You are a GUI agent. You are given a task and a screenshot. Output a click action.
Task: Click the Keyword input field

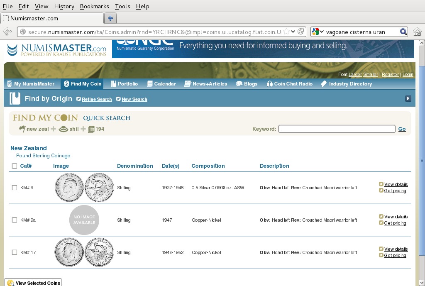(337, 129)
